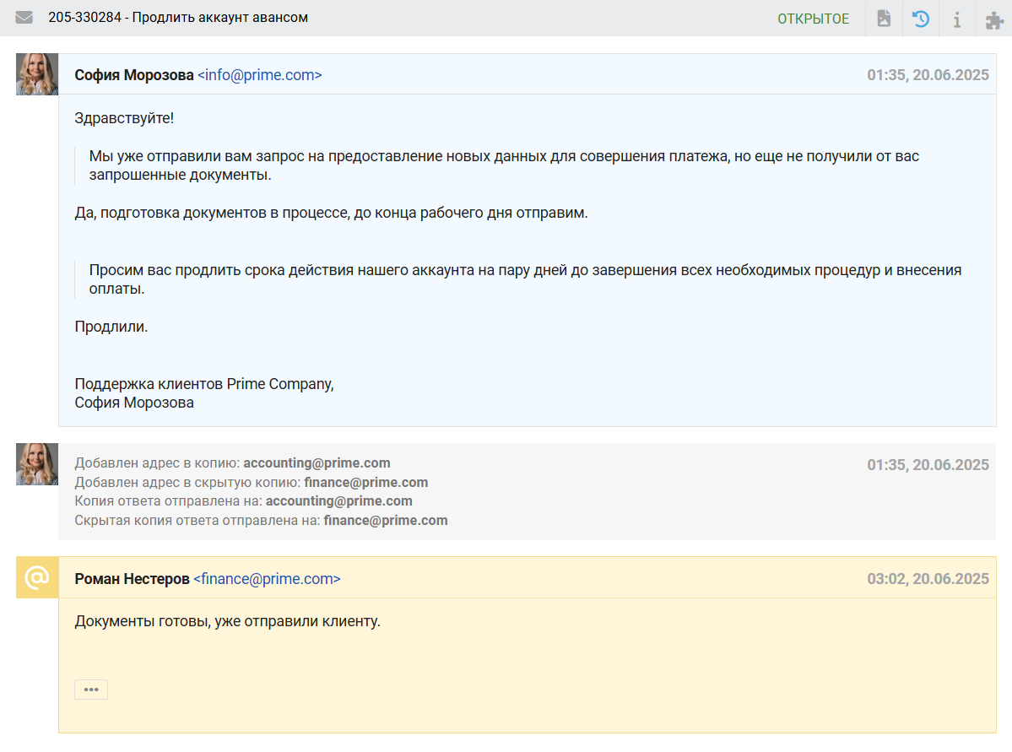Viewport: 1012px width, 752px height.
Task: Click the finance@prime.com address of Роман Нестеров
Action: [x=267, y=579]
